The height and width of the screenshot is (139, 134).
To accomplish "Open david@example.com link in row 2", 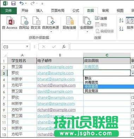I will 55,67.
